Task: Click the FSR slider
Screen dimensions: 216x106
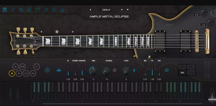Action: 159,70
